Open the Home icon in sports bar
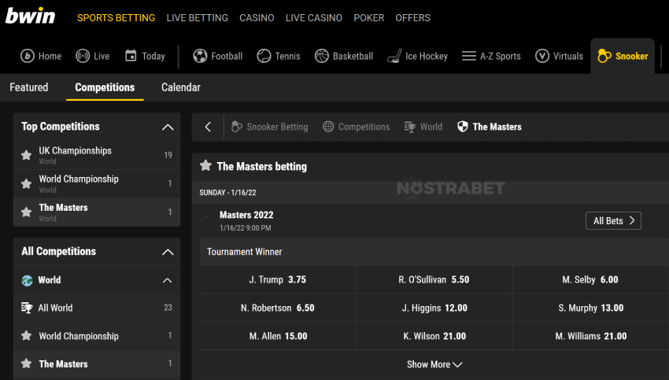The height and width of the screenshot is (380, 669). click(28, 56)
